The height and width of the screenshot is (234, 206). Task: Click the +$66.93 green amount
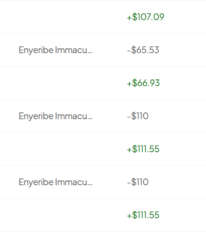click(143, 83)
